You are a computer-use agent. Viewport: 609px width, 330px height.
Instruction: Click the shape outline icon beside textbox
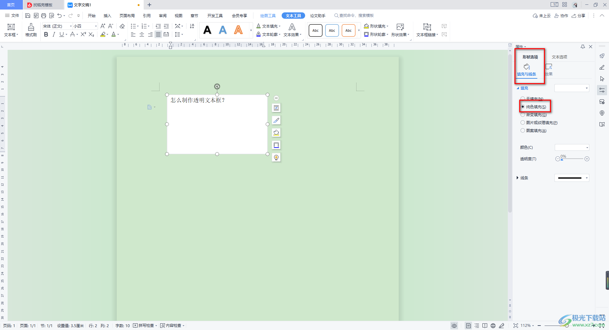276,145
